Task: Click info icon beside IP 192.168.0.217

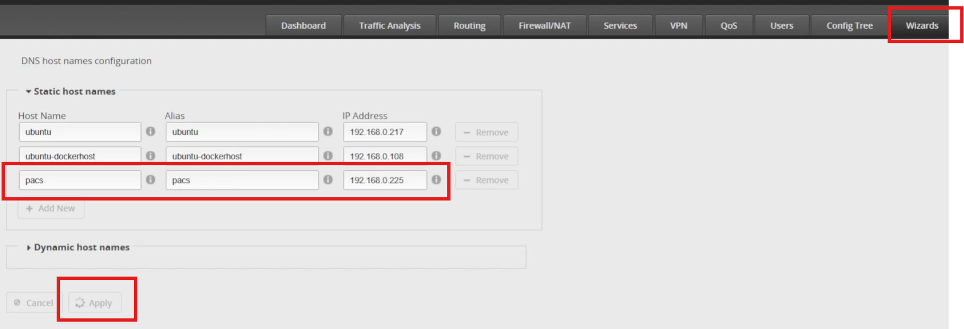Action: pyautogui.click(x=436, y=131)
